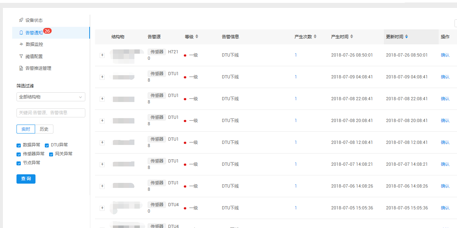Click the funnel icon beside 阈值配置
The image size is (457, 228).
pyautogui.click(x=21, y=56)
